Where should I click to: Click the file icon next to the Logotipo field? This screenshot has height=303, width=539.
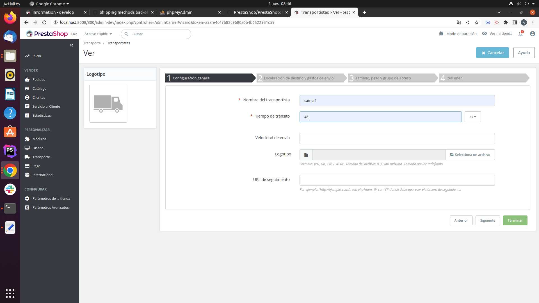click(x=306, y=155)
